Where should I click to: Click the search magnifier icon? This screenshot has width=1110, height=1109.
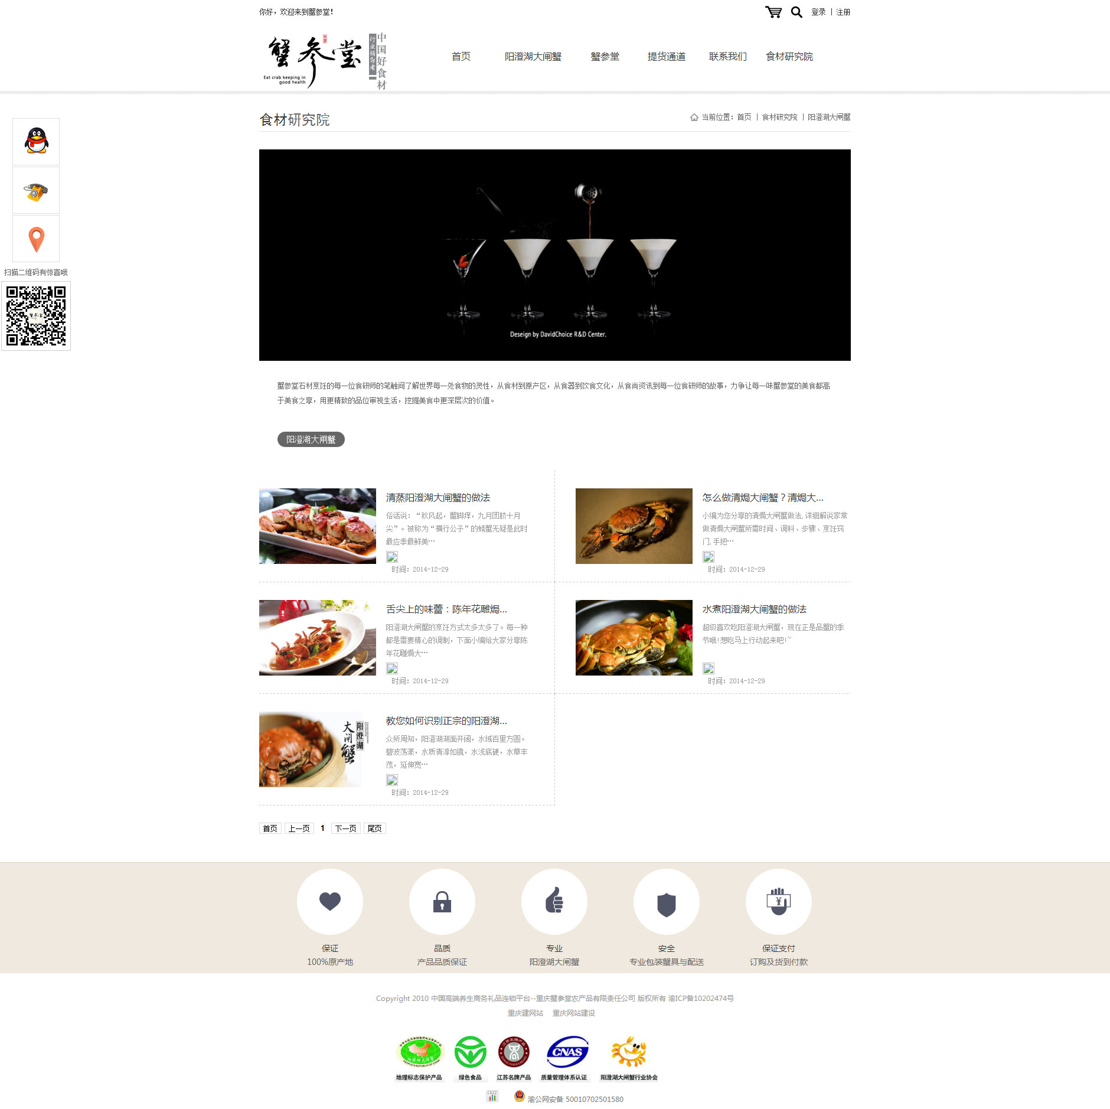pyautogui.click(x=796, y=12)
